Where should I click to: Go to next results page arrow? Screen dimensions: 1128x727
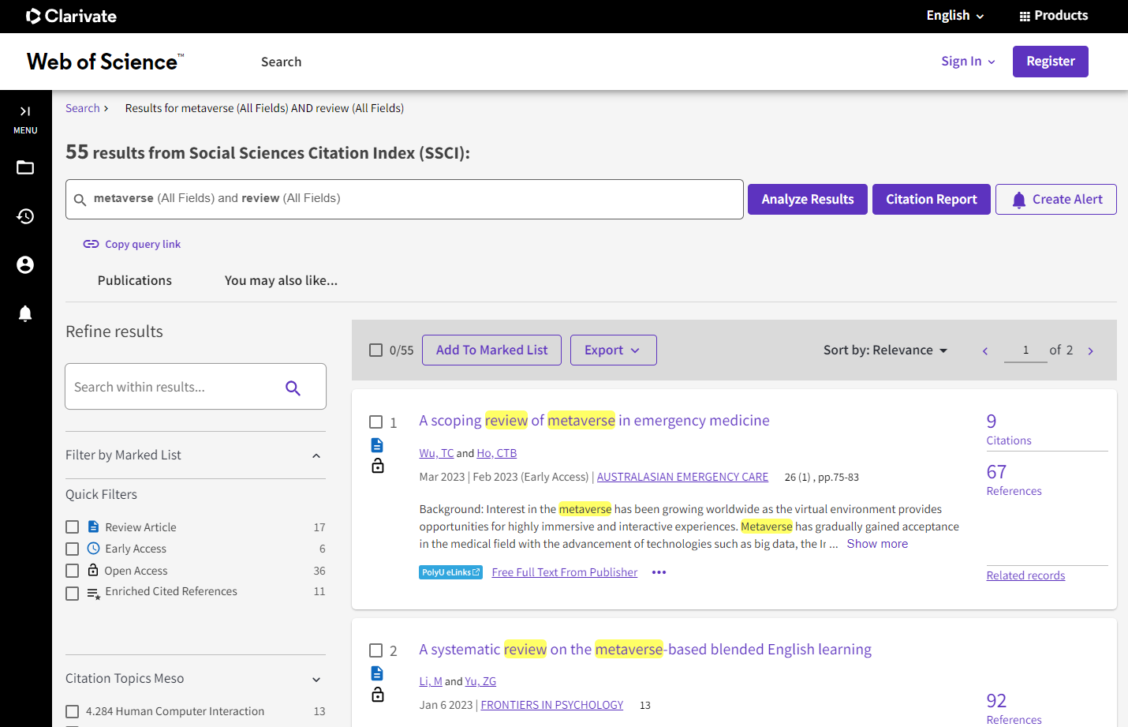click(1091, 351)
